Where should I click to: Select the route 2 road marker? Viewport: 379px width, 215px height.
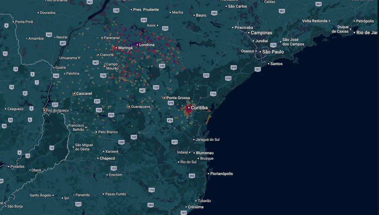pos(31,108)
